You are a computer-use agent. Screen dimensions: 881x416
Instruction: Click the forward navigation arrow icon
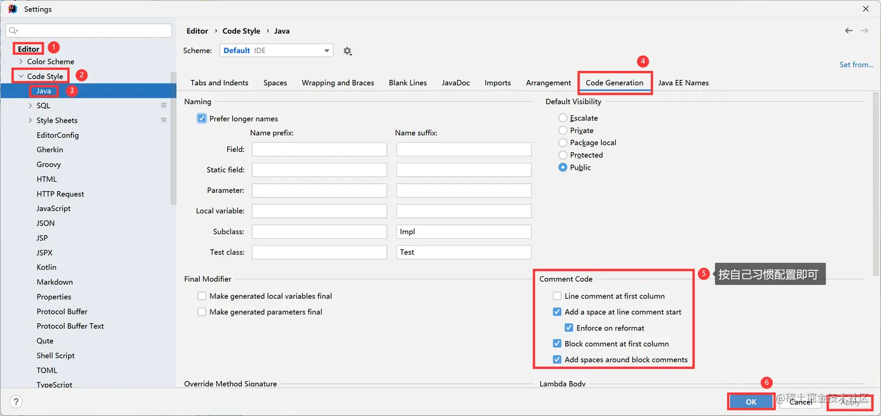[864, 30]
